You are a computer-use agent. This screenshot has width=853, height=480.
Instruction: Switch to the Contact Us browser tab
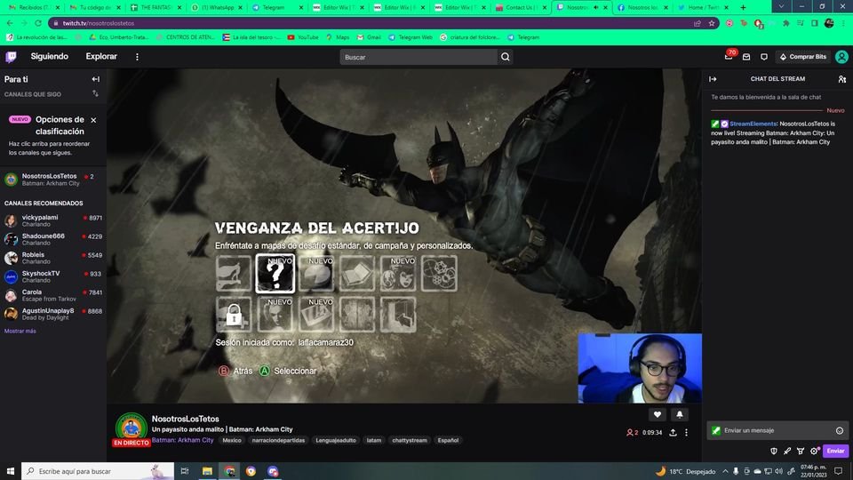[522, 8]
